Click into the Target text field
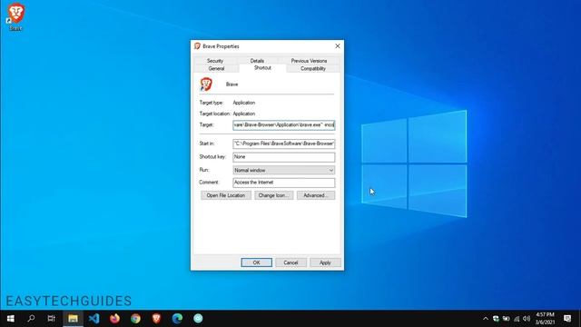 [284, 125]
